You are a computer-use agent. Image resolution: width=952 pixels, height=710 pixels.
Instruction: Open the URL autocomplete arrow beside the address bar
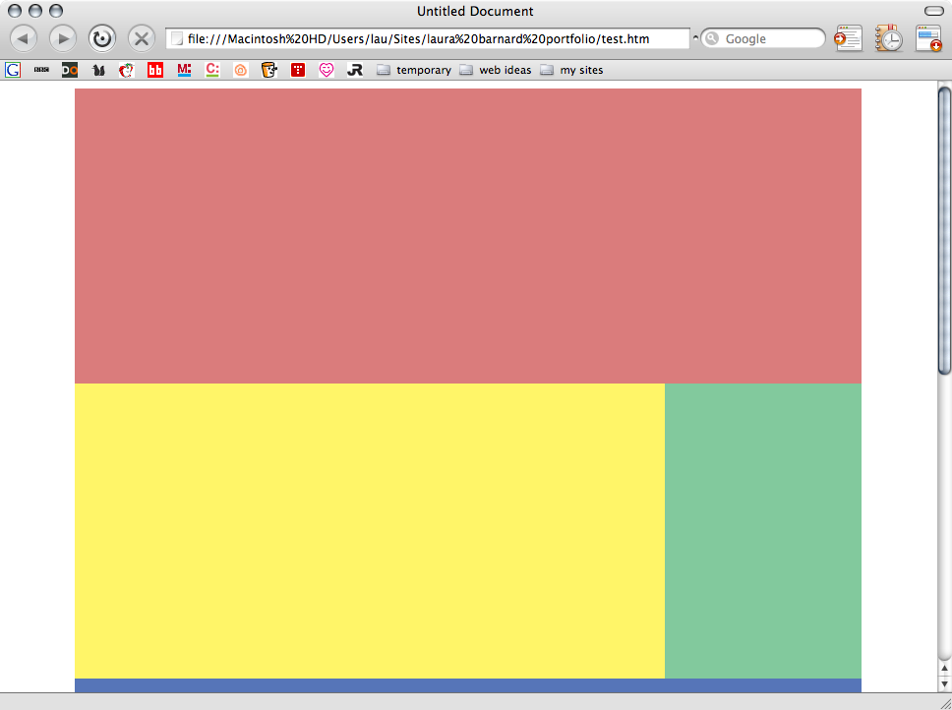(x=695, y=38)
